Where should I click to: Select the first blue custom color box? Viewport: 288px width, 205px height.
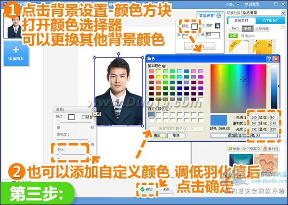pos(151,114)
